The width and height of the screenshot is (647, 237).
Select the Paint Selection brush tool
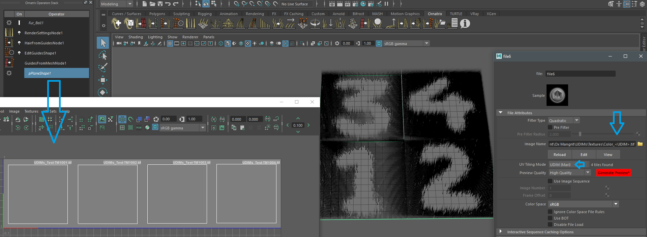point(103,67)
